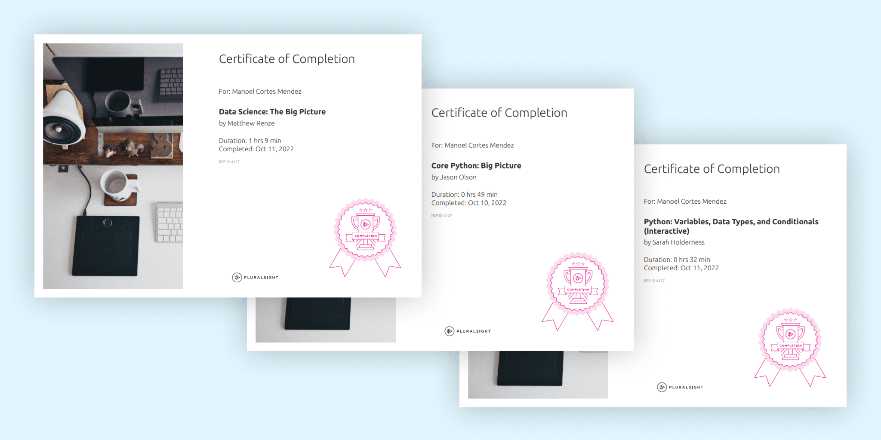The image size is (881, 440).
Task: Click the partial desk photo under Core Python certificate
Action: 325,320
